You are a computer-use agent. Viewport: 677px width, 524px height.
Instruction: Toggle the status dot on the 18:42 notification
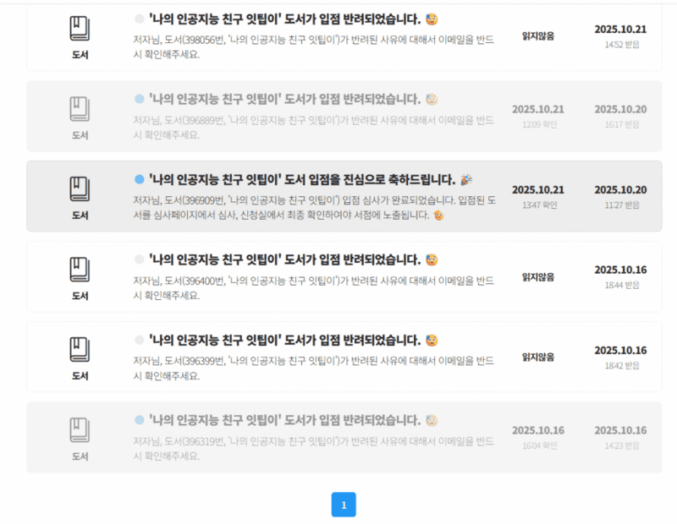[137, 340]
